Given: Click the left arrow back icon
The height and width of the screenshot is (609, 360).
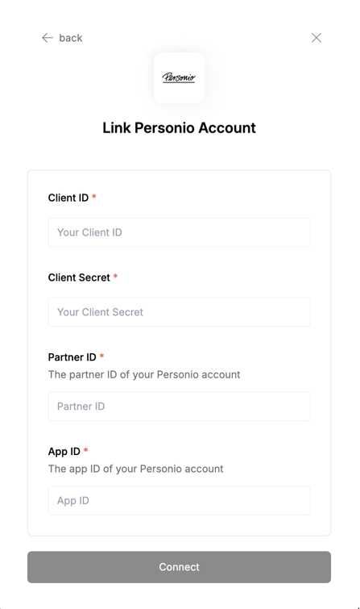Looking at the screenshot, I should (x=48, y=38).
